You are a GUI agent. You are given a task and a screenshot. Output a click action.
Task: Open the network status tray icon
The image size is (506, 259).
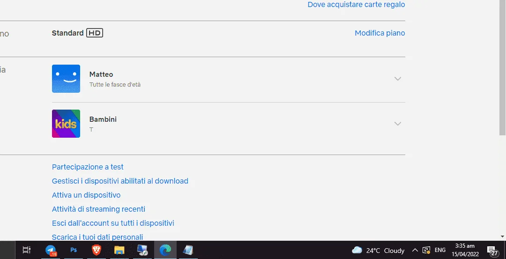pyautogui.click(x=426, y=250)
